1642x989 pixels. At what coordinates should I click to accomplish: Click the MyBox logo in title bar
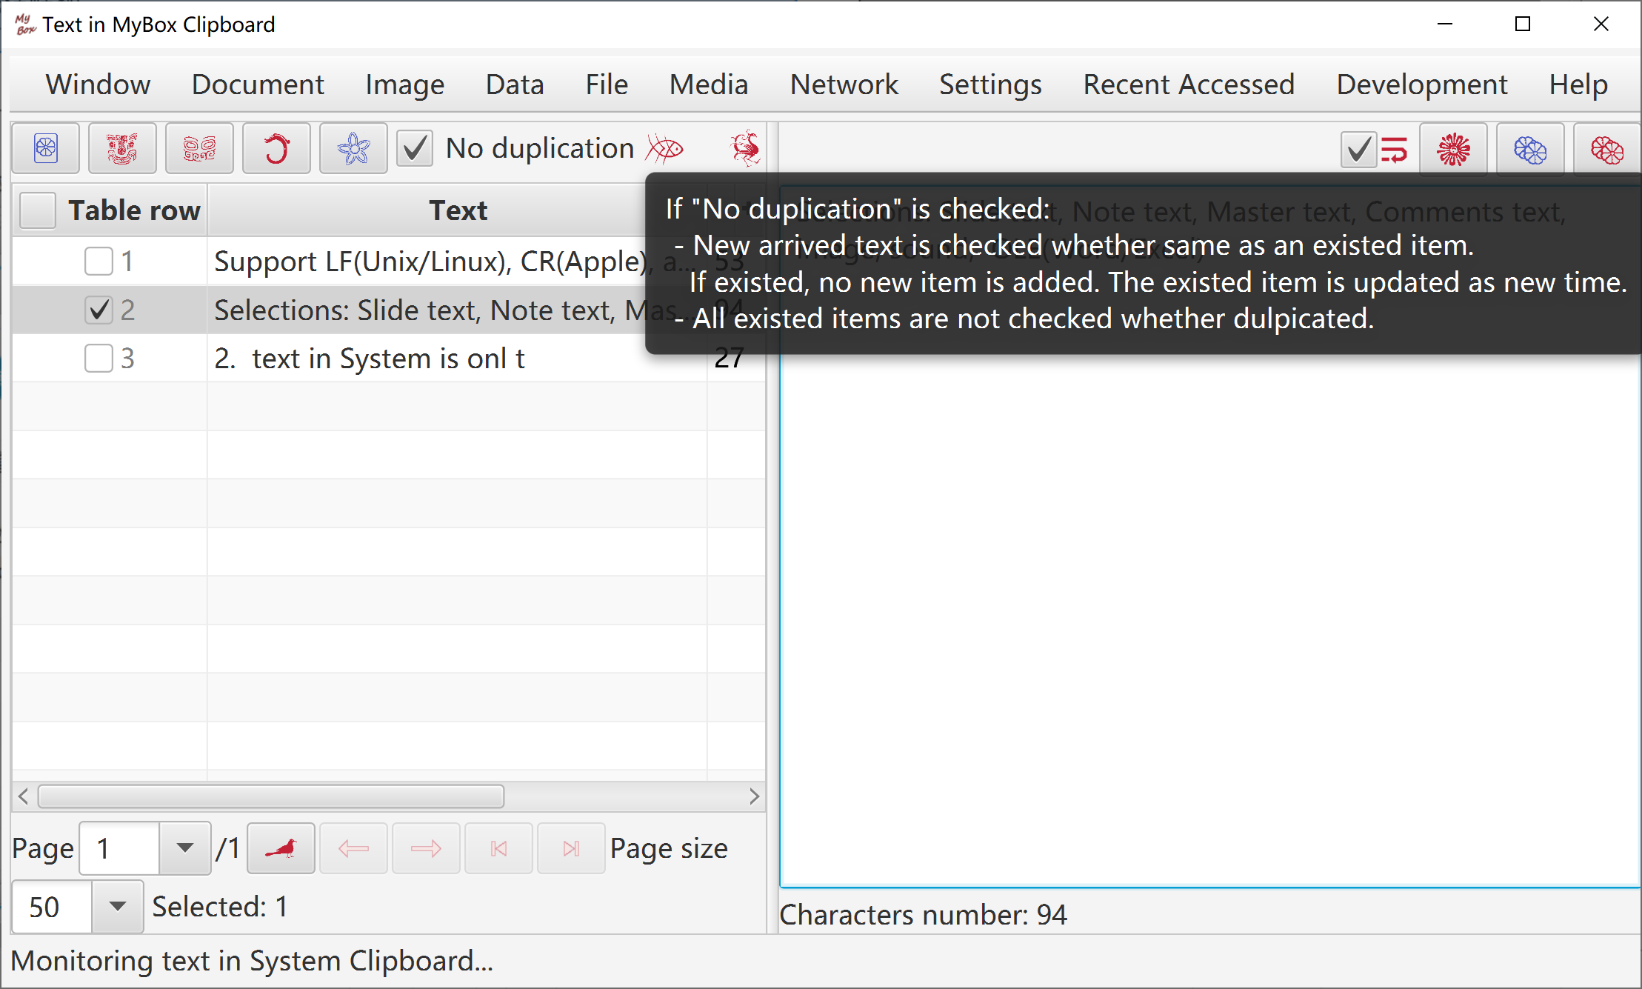coord(24,24)
